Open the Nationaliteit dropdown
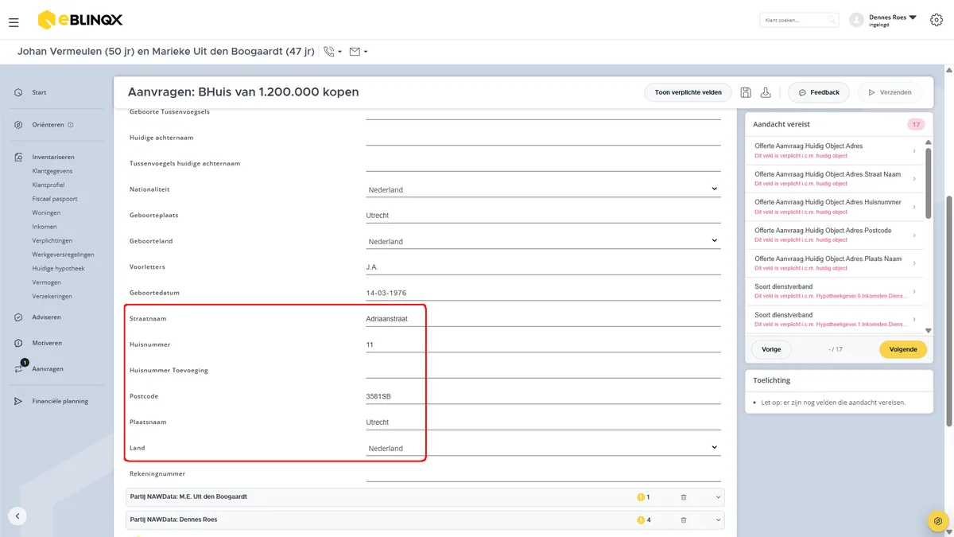 pyautogui.click(x=543, y=189)
